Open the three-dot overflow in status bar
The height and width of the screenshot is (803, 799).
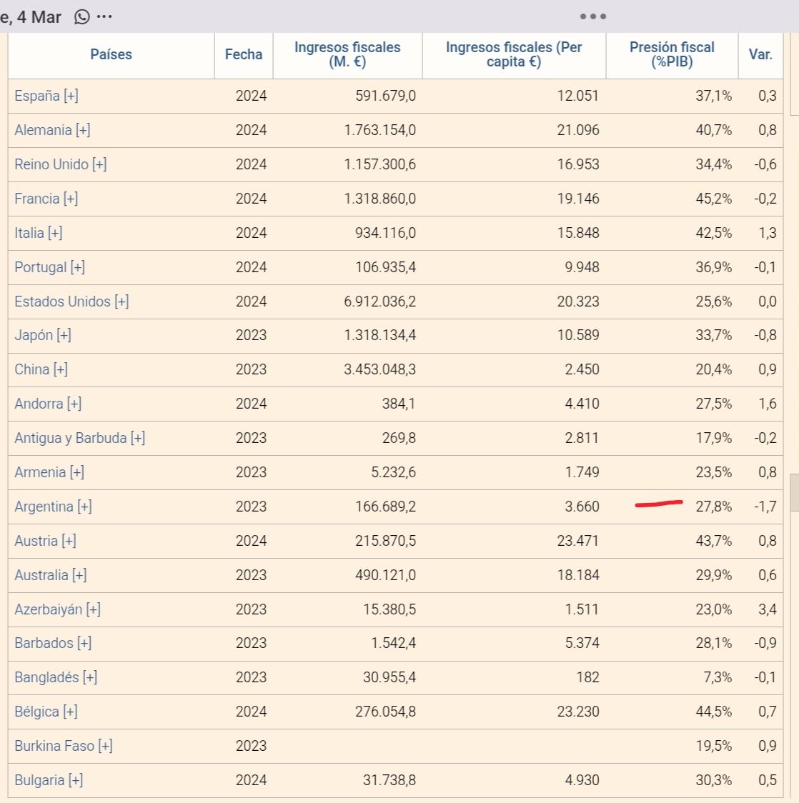coord(104,17)
